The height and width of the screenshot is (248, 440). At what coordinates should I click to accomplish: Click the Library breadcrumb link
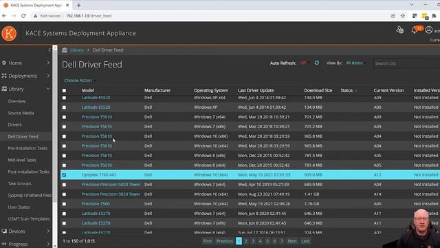point(76,50)
